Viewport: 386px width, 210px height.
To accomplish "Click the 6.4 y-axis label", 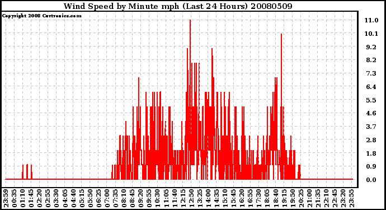I will click(371, 87).
